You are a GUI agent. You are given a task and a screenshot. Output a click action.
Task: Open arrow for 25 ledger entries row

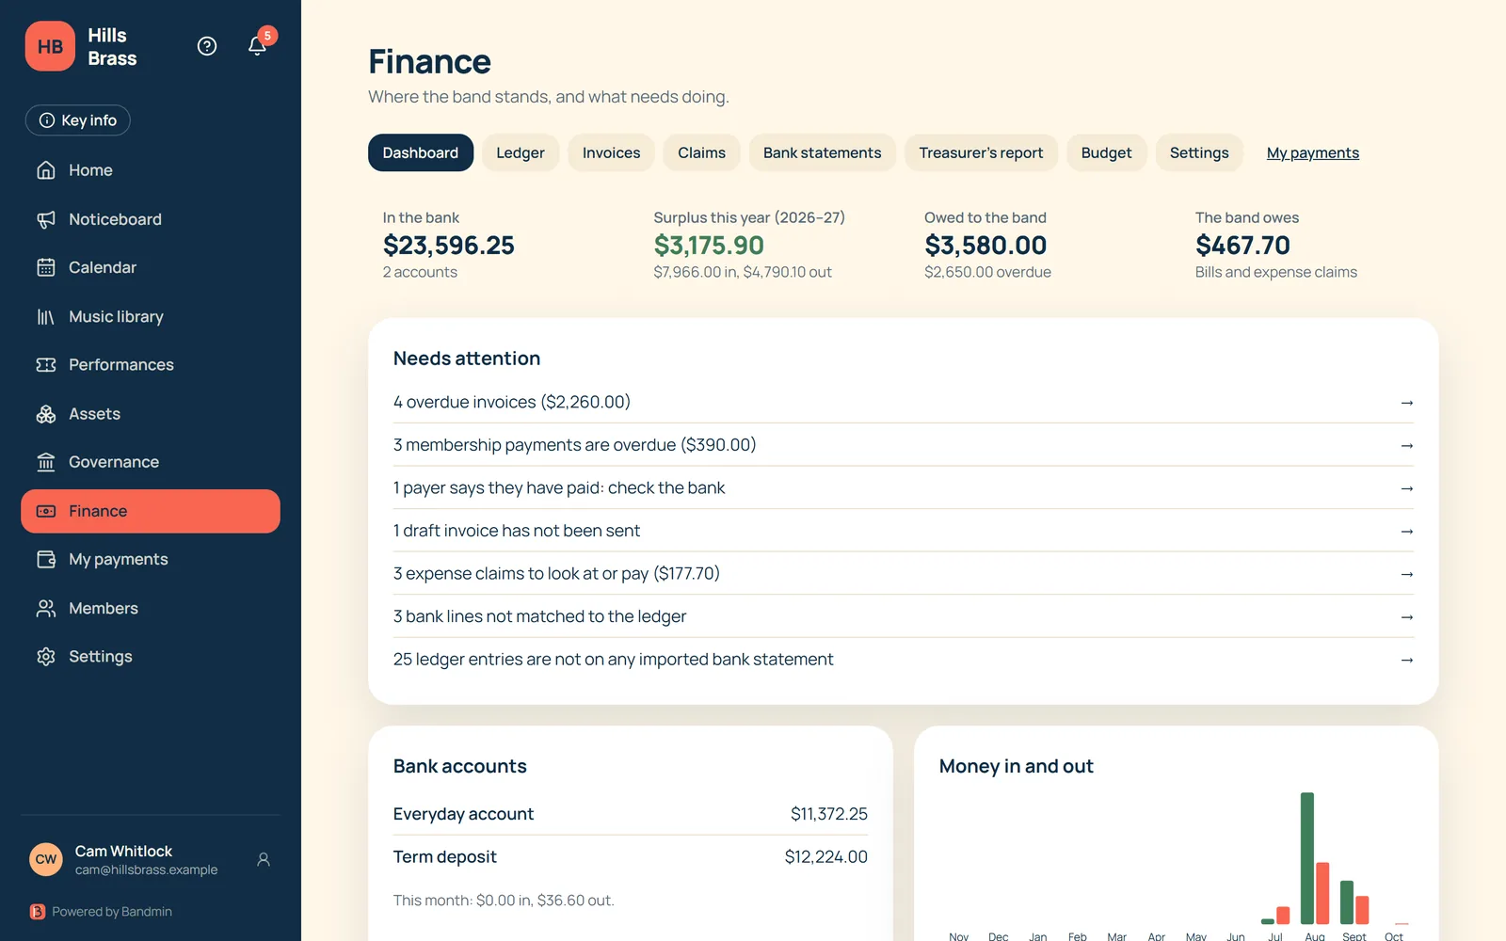tap(1406, 661)
